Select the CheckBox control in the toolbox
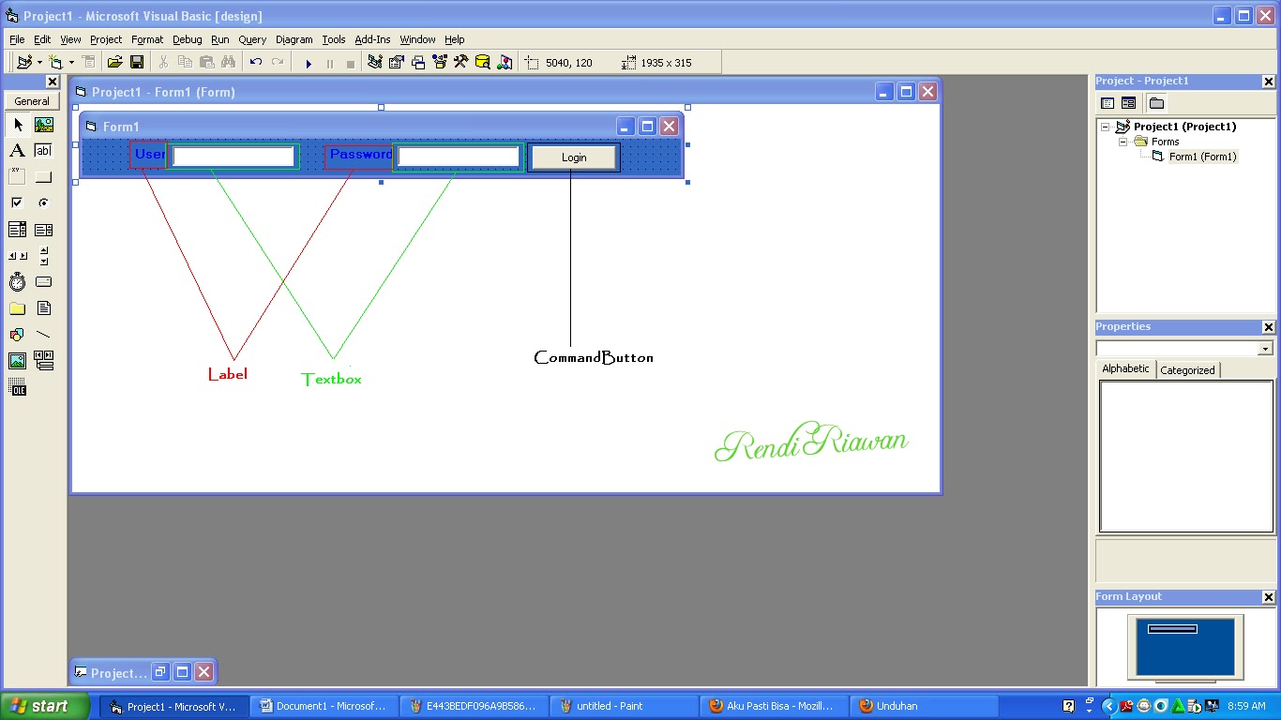The width and height of the screenshot is (1281, 720). [17, 202]
